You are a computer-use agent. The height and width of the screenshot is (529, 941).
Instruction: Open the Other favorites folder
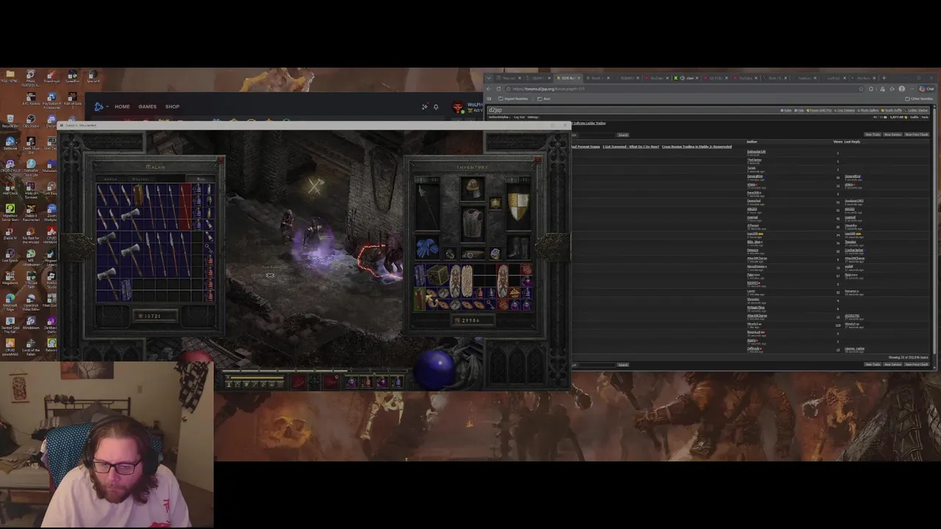pos(918,98)
